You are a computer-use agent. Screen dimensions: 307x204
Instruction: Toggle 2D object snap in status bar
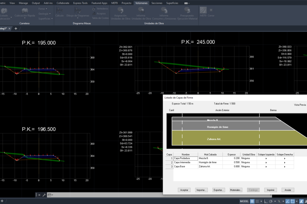[293, 201]
